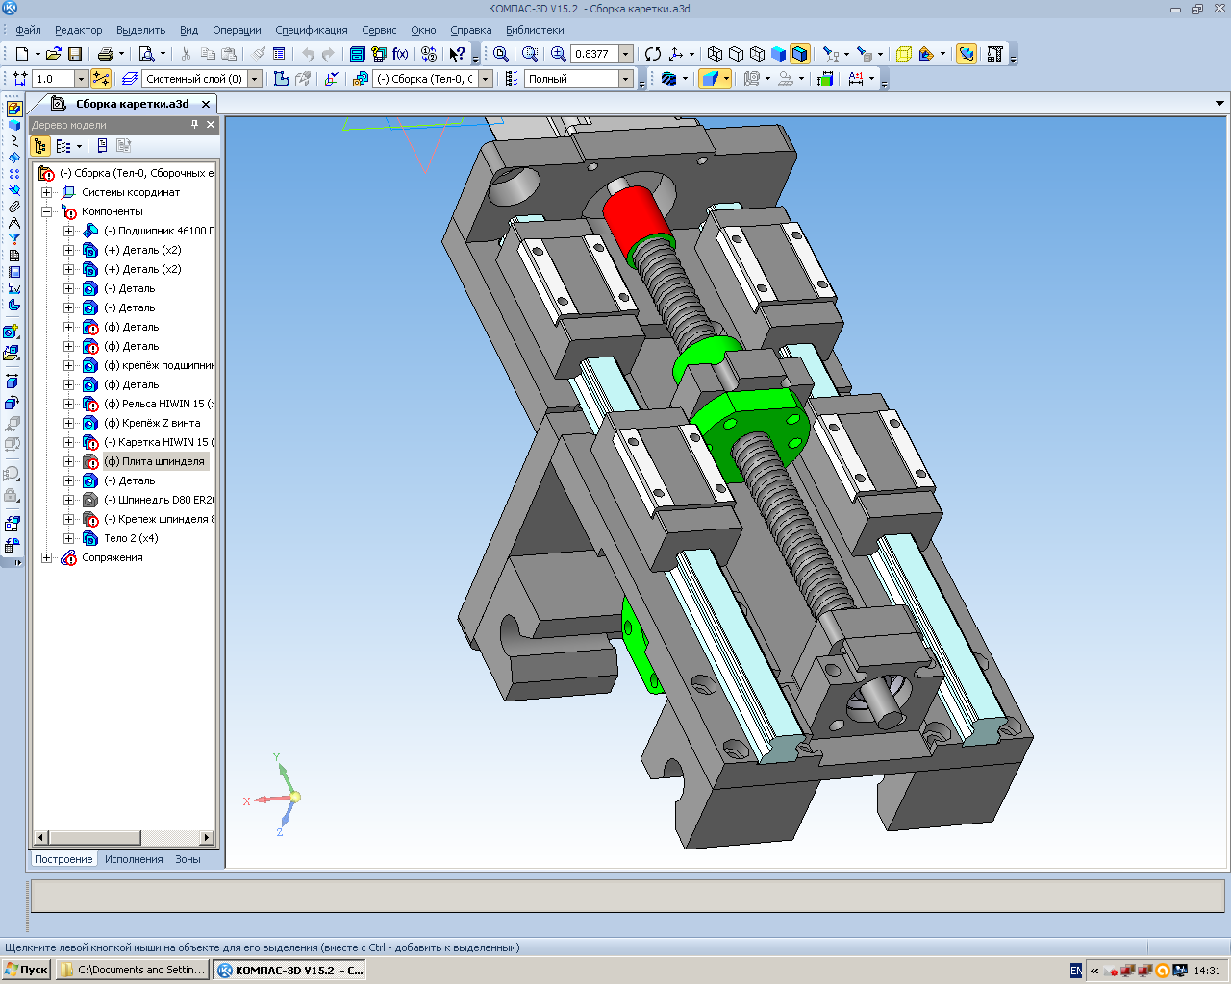Switch display to wireframe mode
This screenshot has width=1231, height=984.
pyautogui.click(x=715, y=54)
